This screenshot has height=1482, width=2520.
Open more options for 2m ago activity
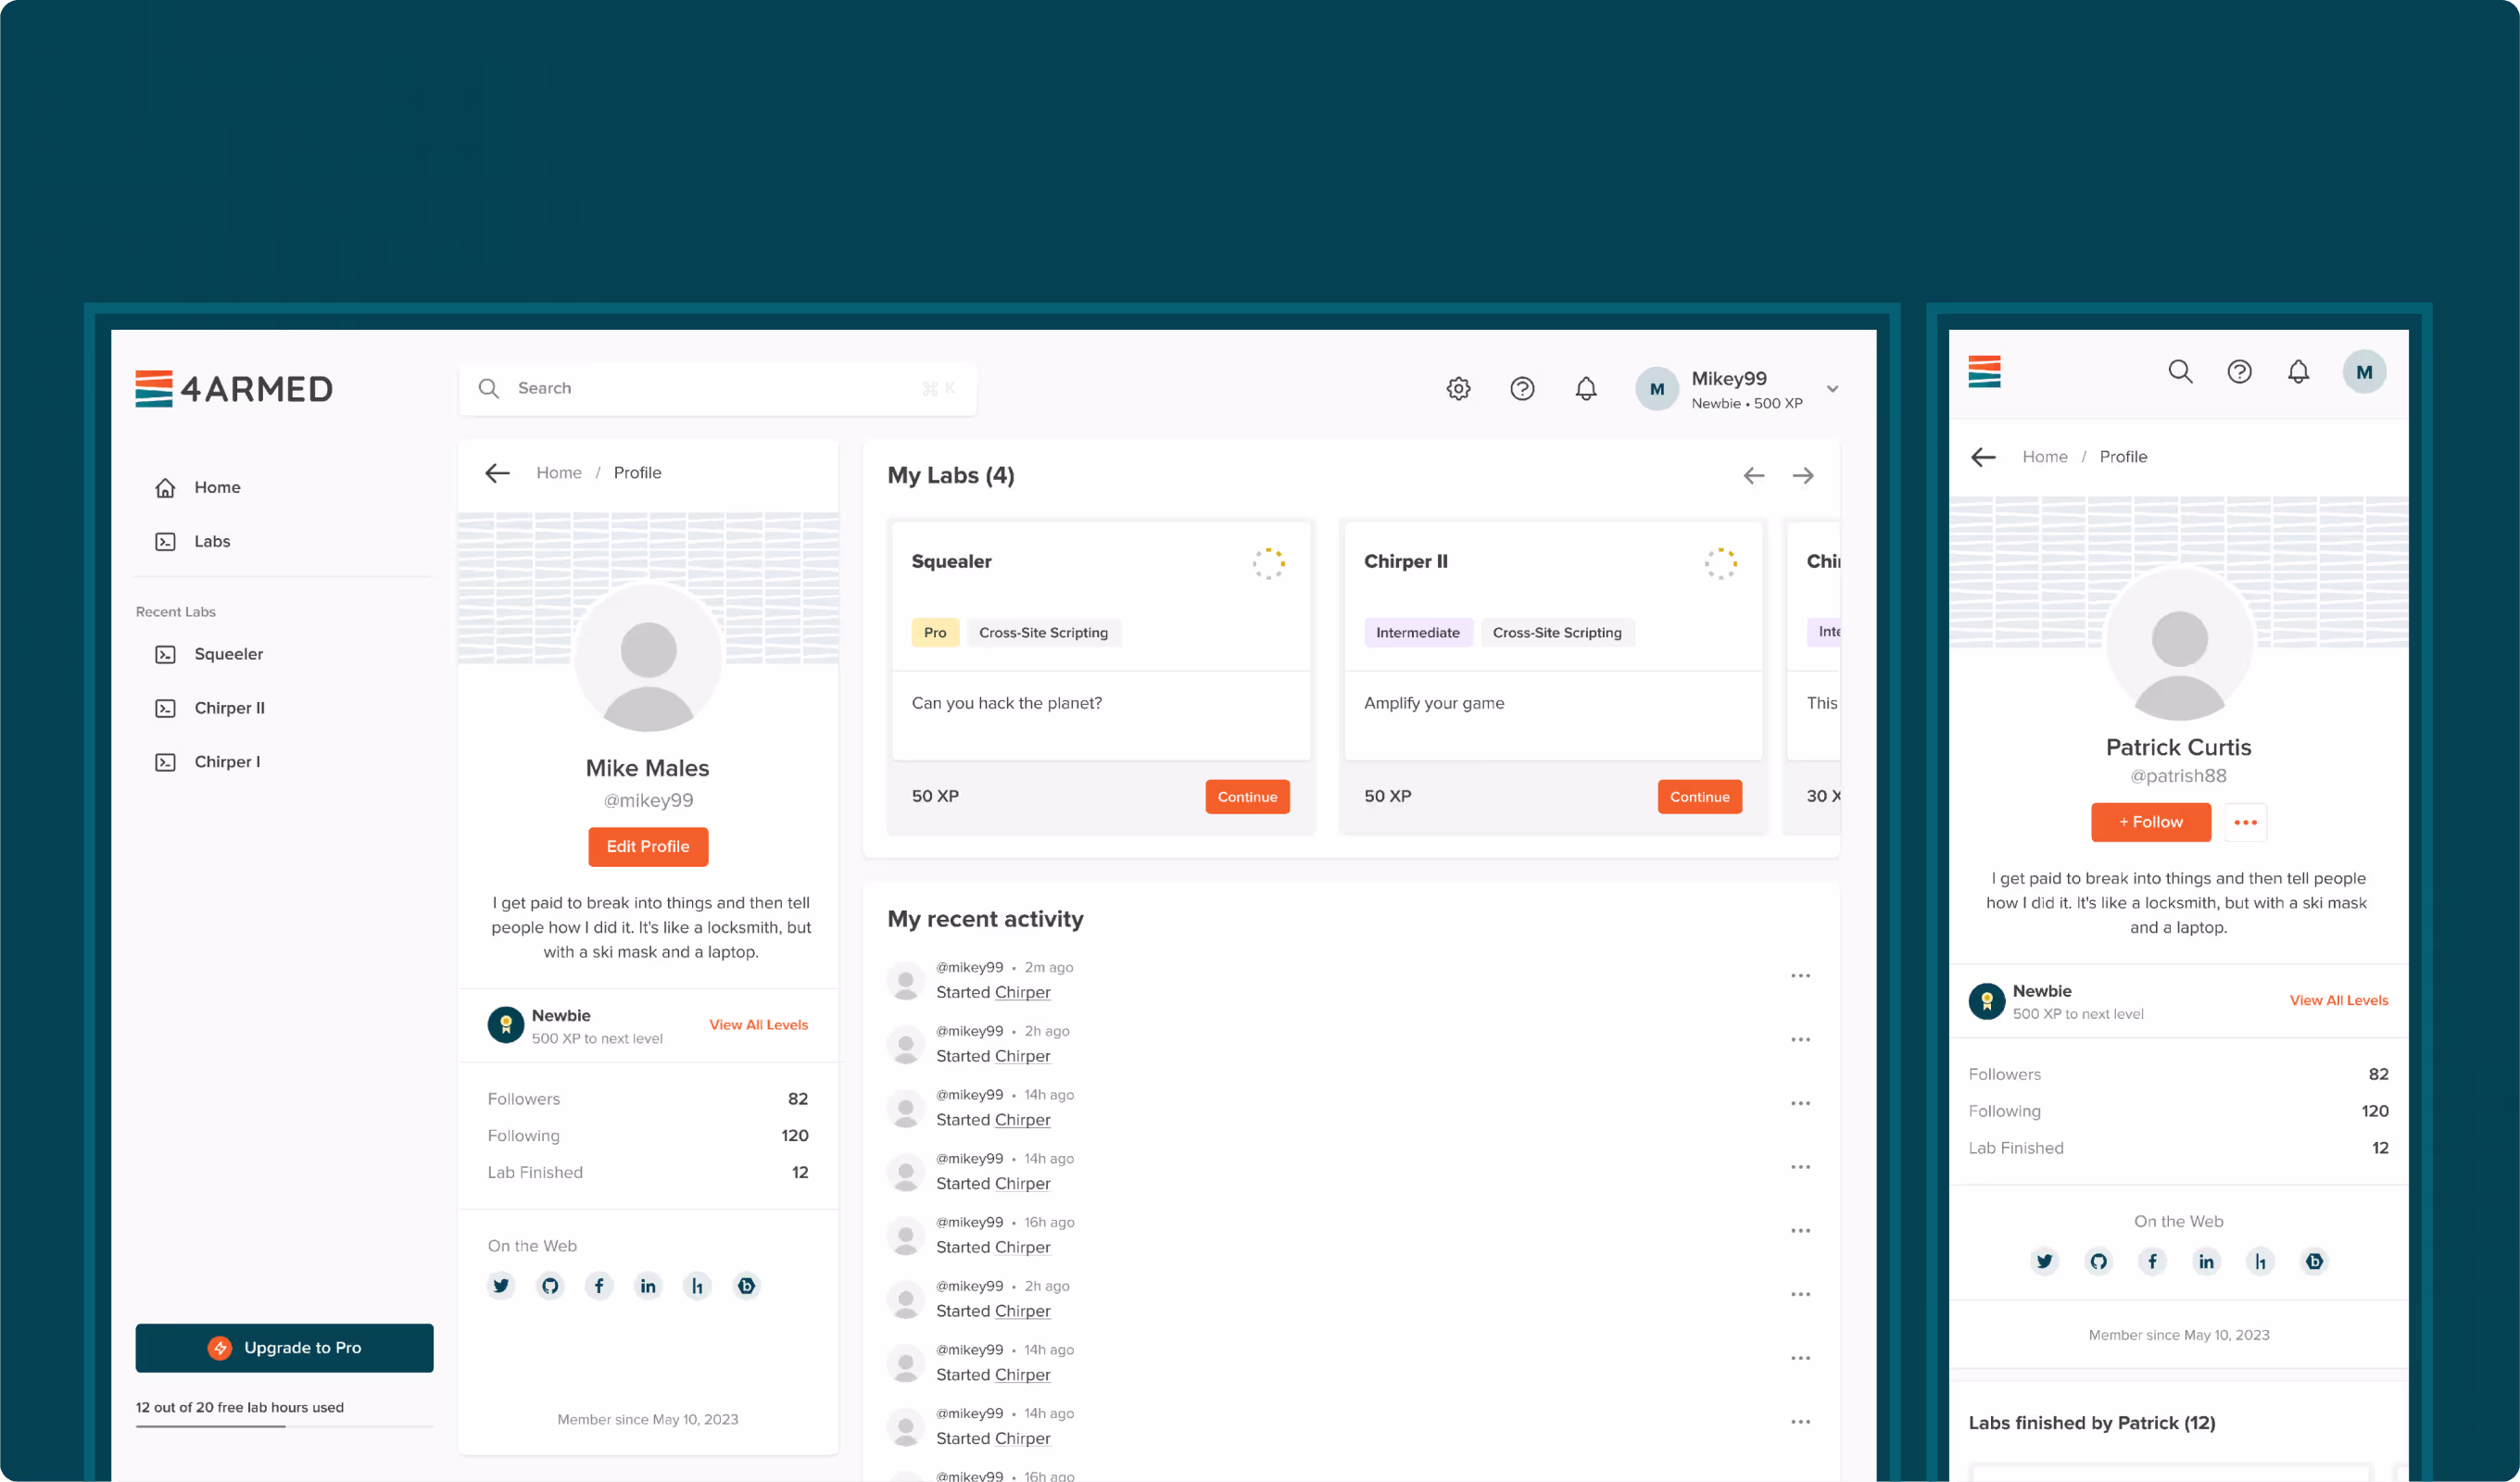tap(1800, 976)
